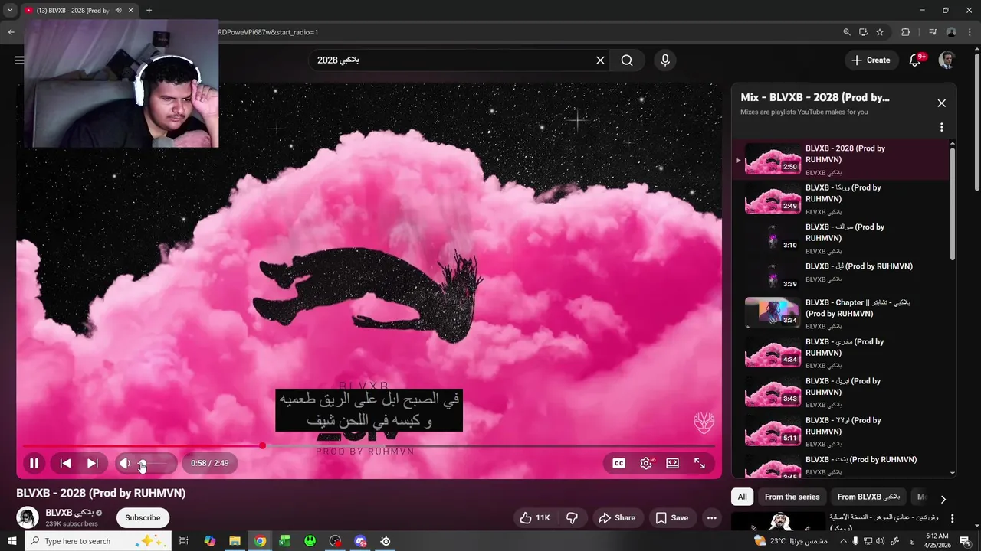Open Task View on the taskbar
The image size is (981, 551).
184,541
